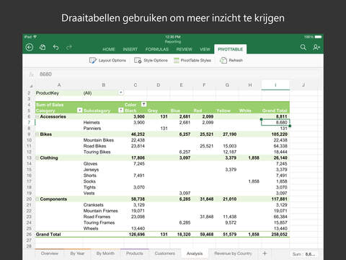Tap the back arrow icon
Screen dimensions: 346x260
(x=30, y=47)
